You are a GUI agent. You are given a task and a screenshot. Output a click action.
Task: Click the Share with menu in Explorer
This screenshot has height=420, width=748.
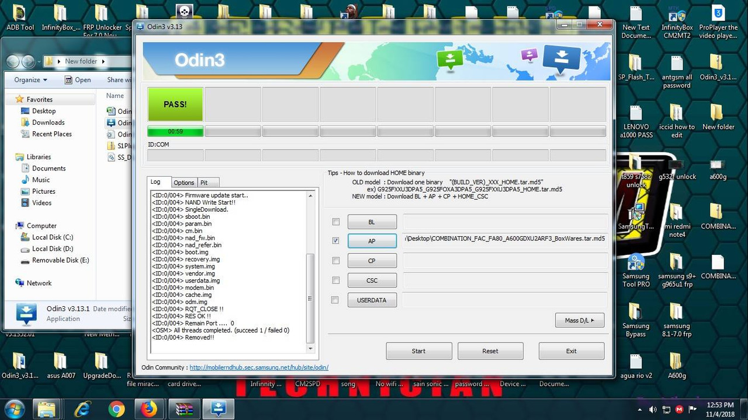[x=119, y=80]
